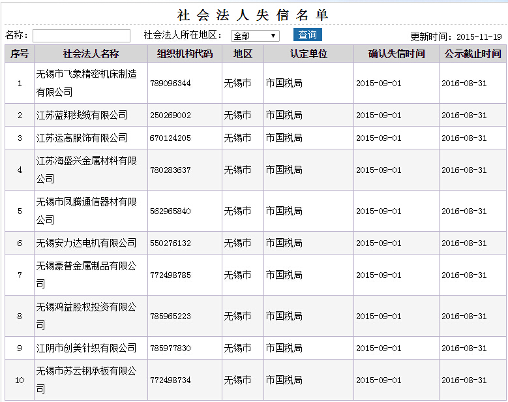Click 2016-08-31 date in row 8
This screenshot has height=402, width=508.
point(464,316)
